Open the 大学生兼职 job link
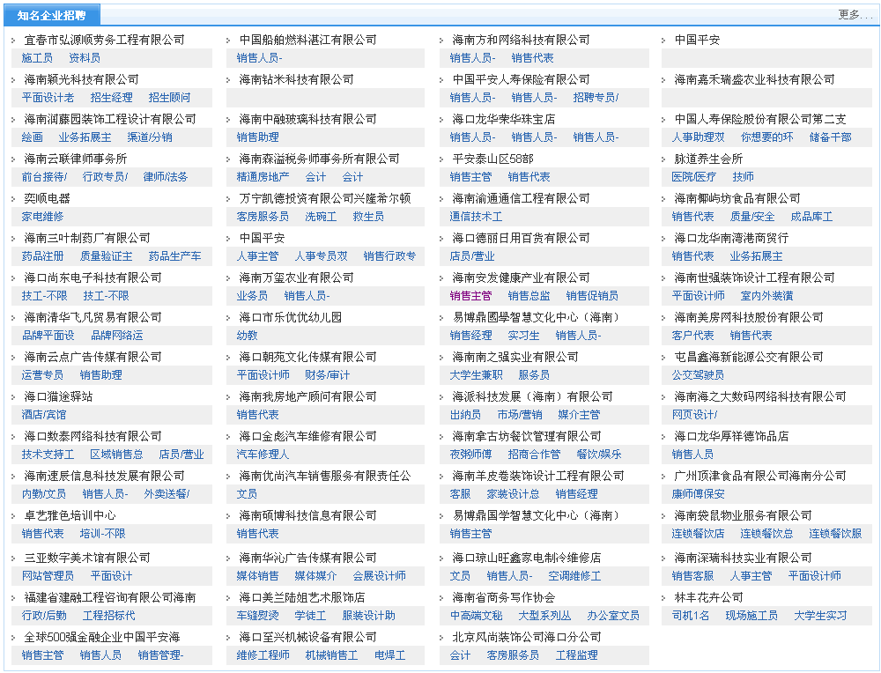 [x=476, y=374]
